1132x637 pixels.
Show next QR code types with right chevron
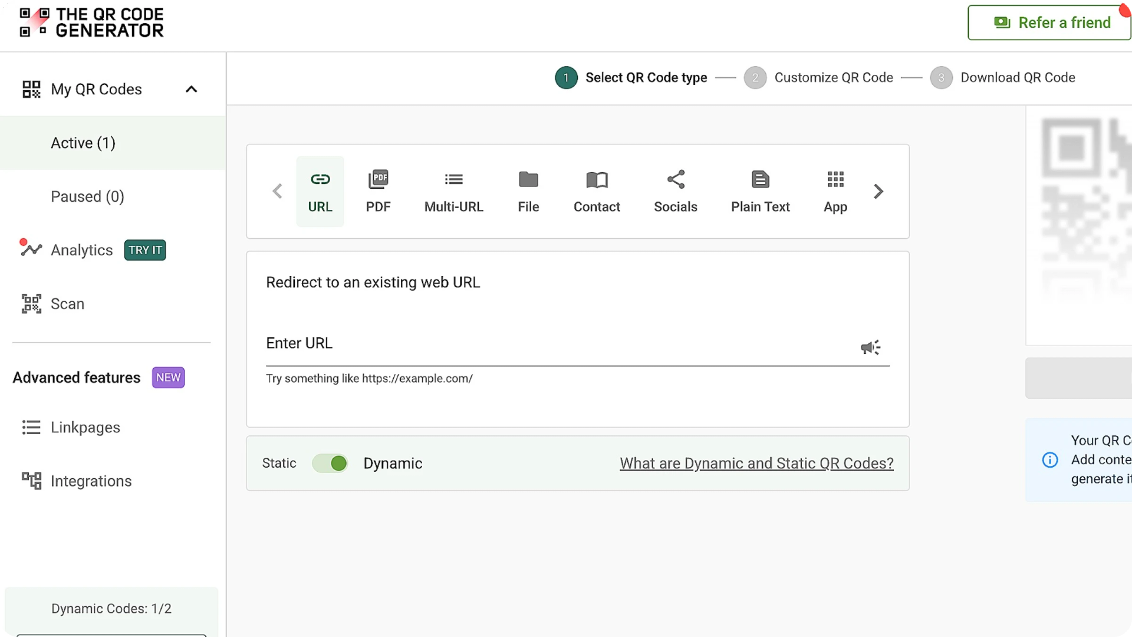point(878,191)
